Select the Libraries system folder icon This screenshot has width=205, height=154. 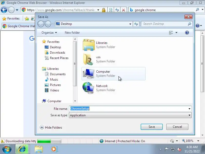click(89, 45)
